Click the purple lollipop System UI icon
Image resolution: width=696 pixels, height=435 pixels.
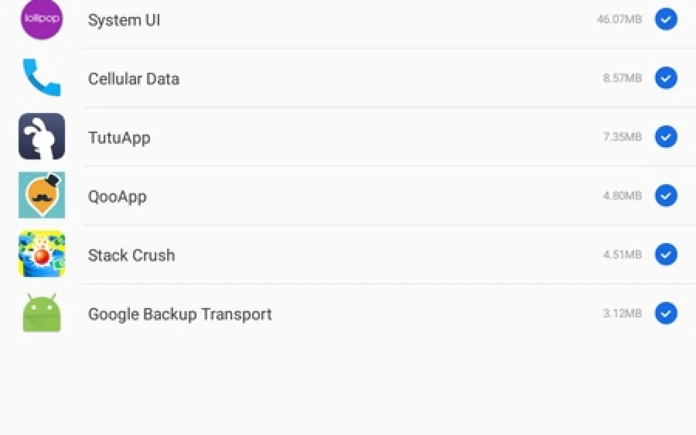tap(41, 19)
